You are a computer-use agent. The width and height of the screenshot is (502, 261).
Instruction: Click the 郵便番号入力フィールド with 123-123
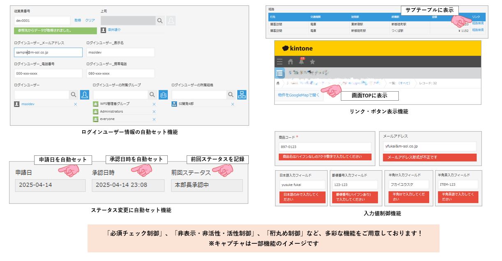coord(355,185)
